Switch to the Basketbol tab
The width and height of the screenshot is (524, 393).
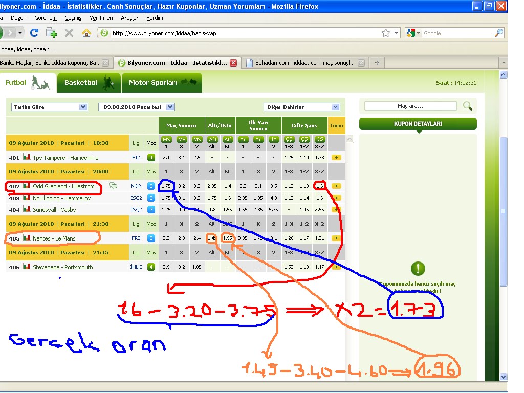coord(89,82)
